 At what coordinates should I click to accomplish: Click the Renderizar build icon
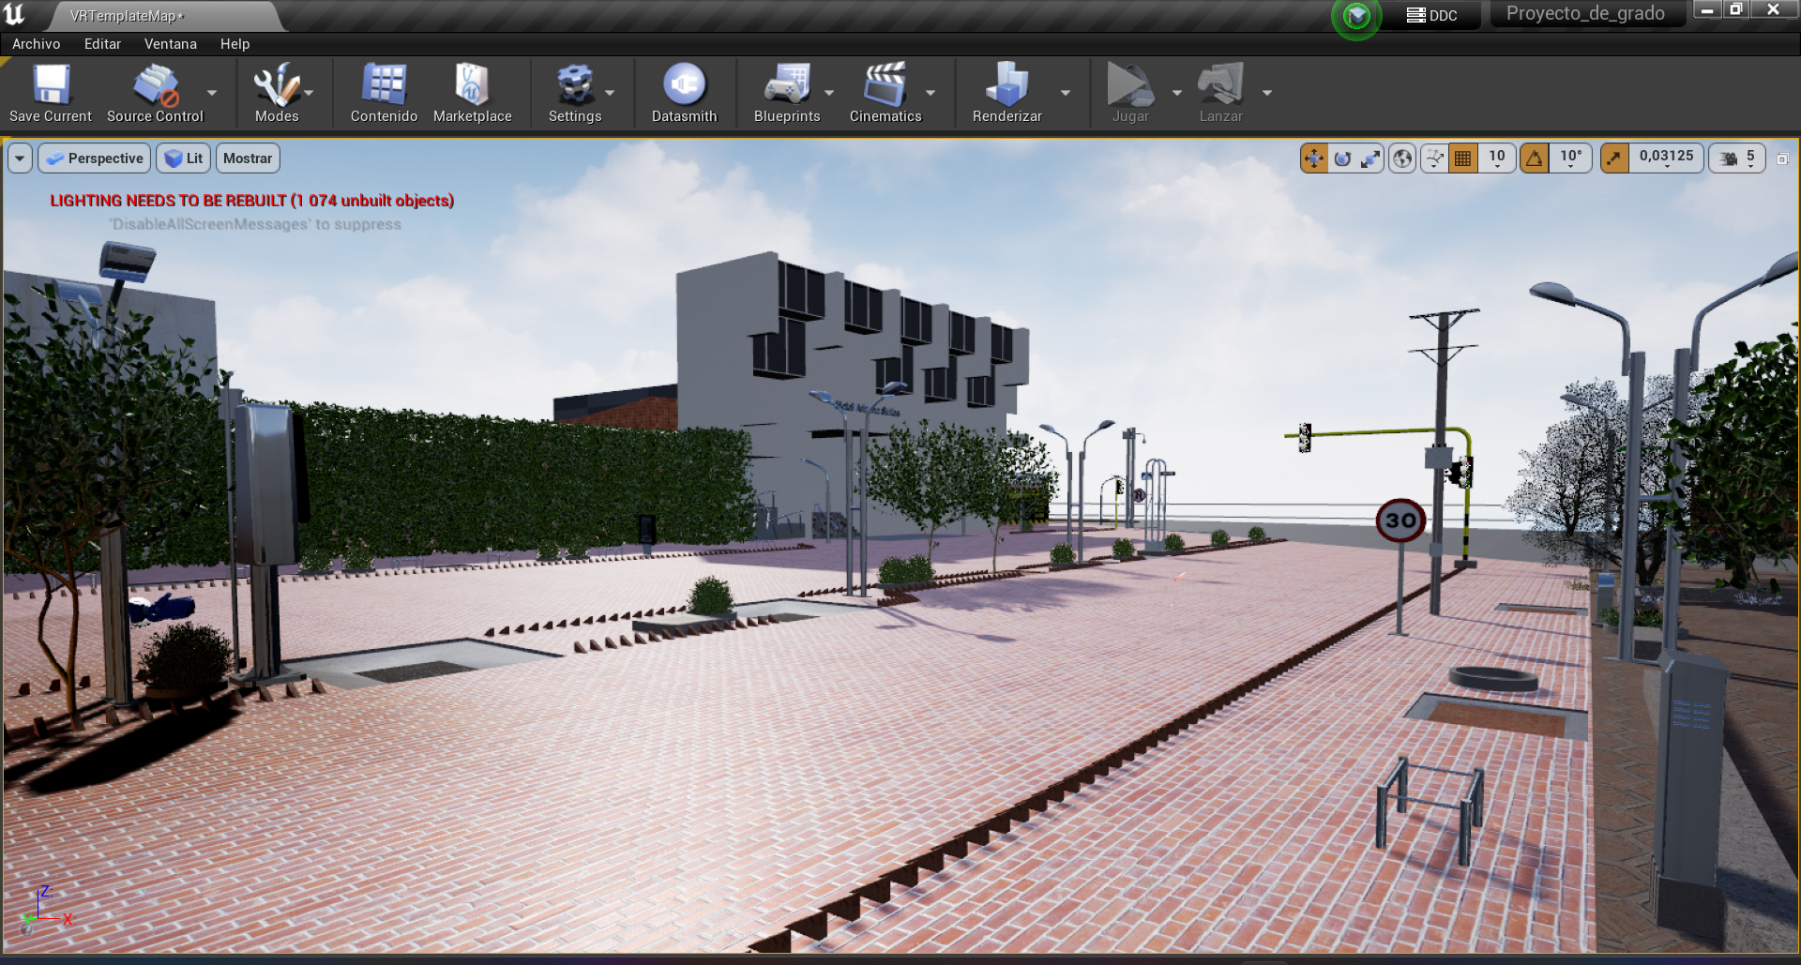tap(1006, 93)
